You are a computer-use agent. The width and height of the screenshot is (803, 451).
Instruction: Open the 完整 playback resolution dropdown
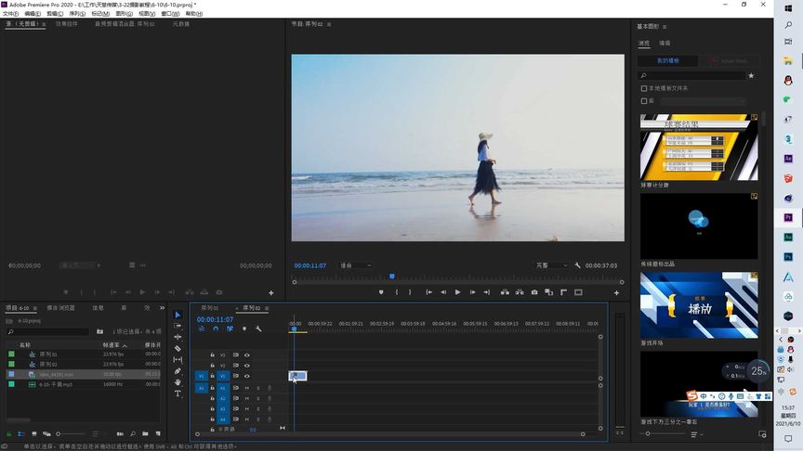(551, 265)
